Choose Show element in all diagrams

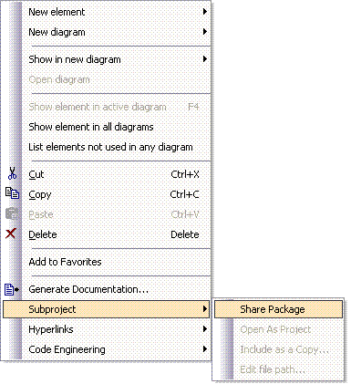(x=107, y=127)
